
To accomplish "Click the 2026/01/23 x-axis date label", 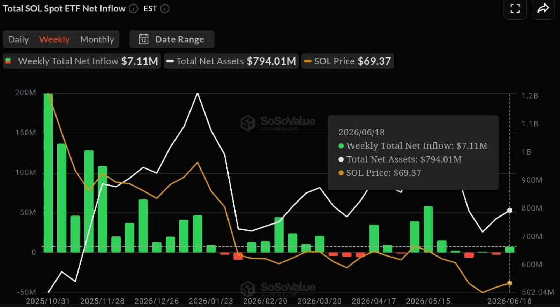I will tap(211, 301).
